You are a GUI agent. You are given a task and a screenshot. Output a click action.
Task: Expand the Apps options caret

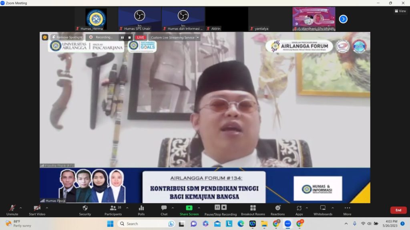[307, 208]
